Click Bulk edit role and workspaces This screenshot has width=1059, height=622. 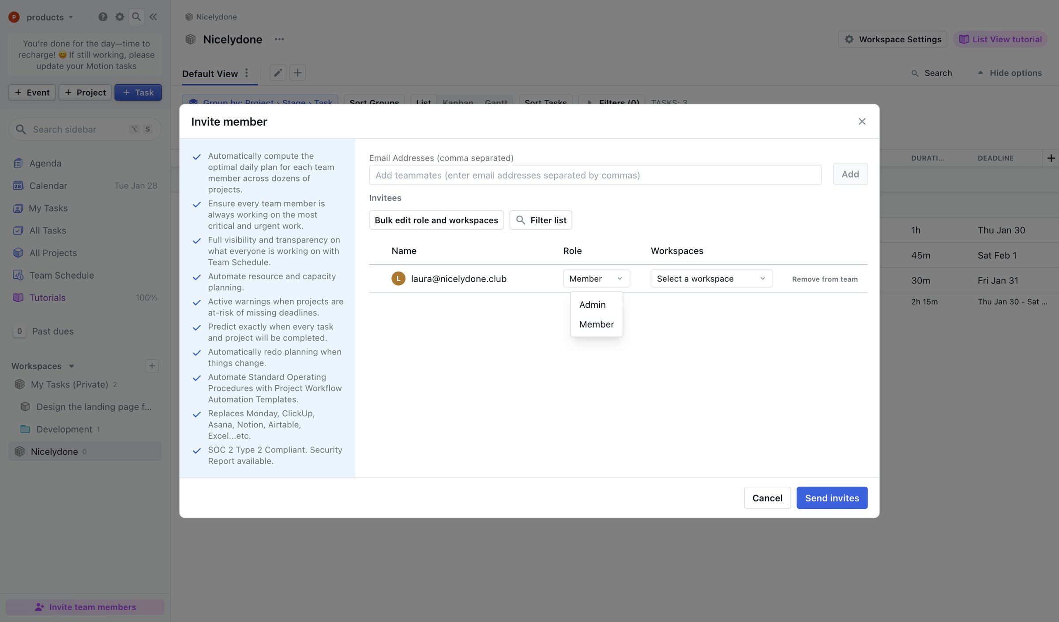click(436, 220)
